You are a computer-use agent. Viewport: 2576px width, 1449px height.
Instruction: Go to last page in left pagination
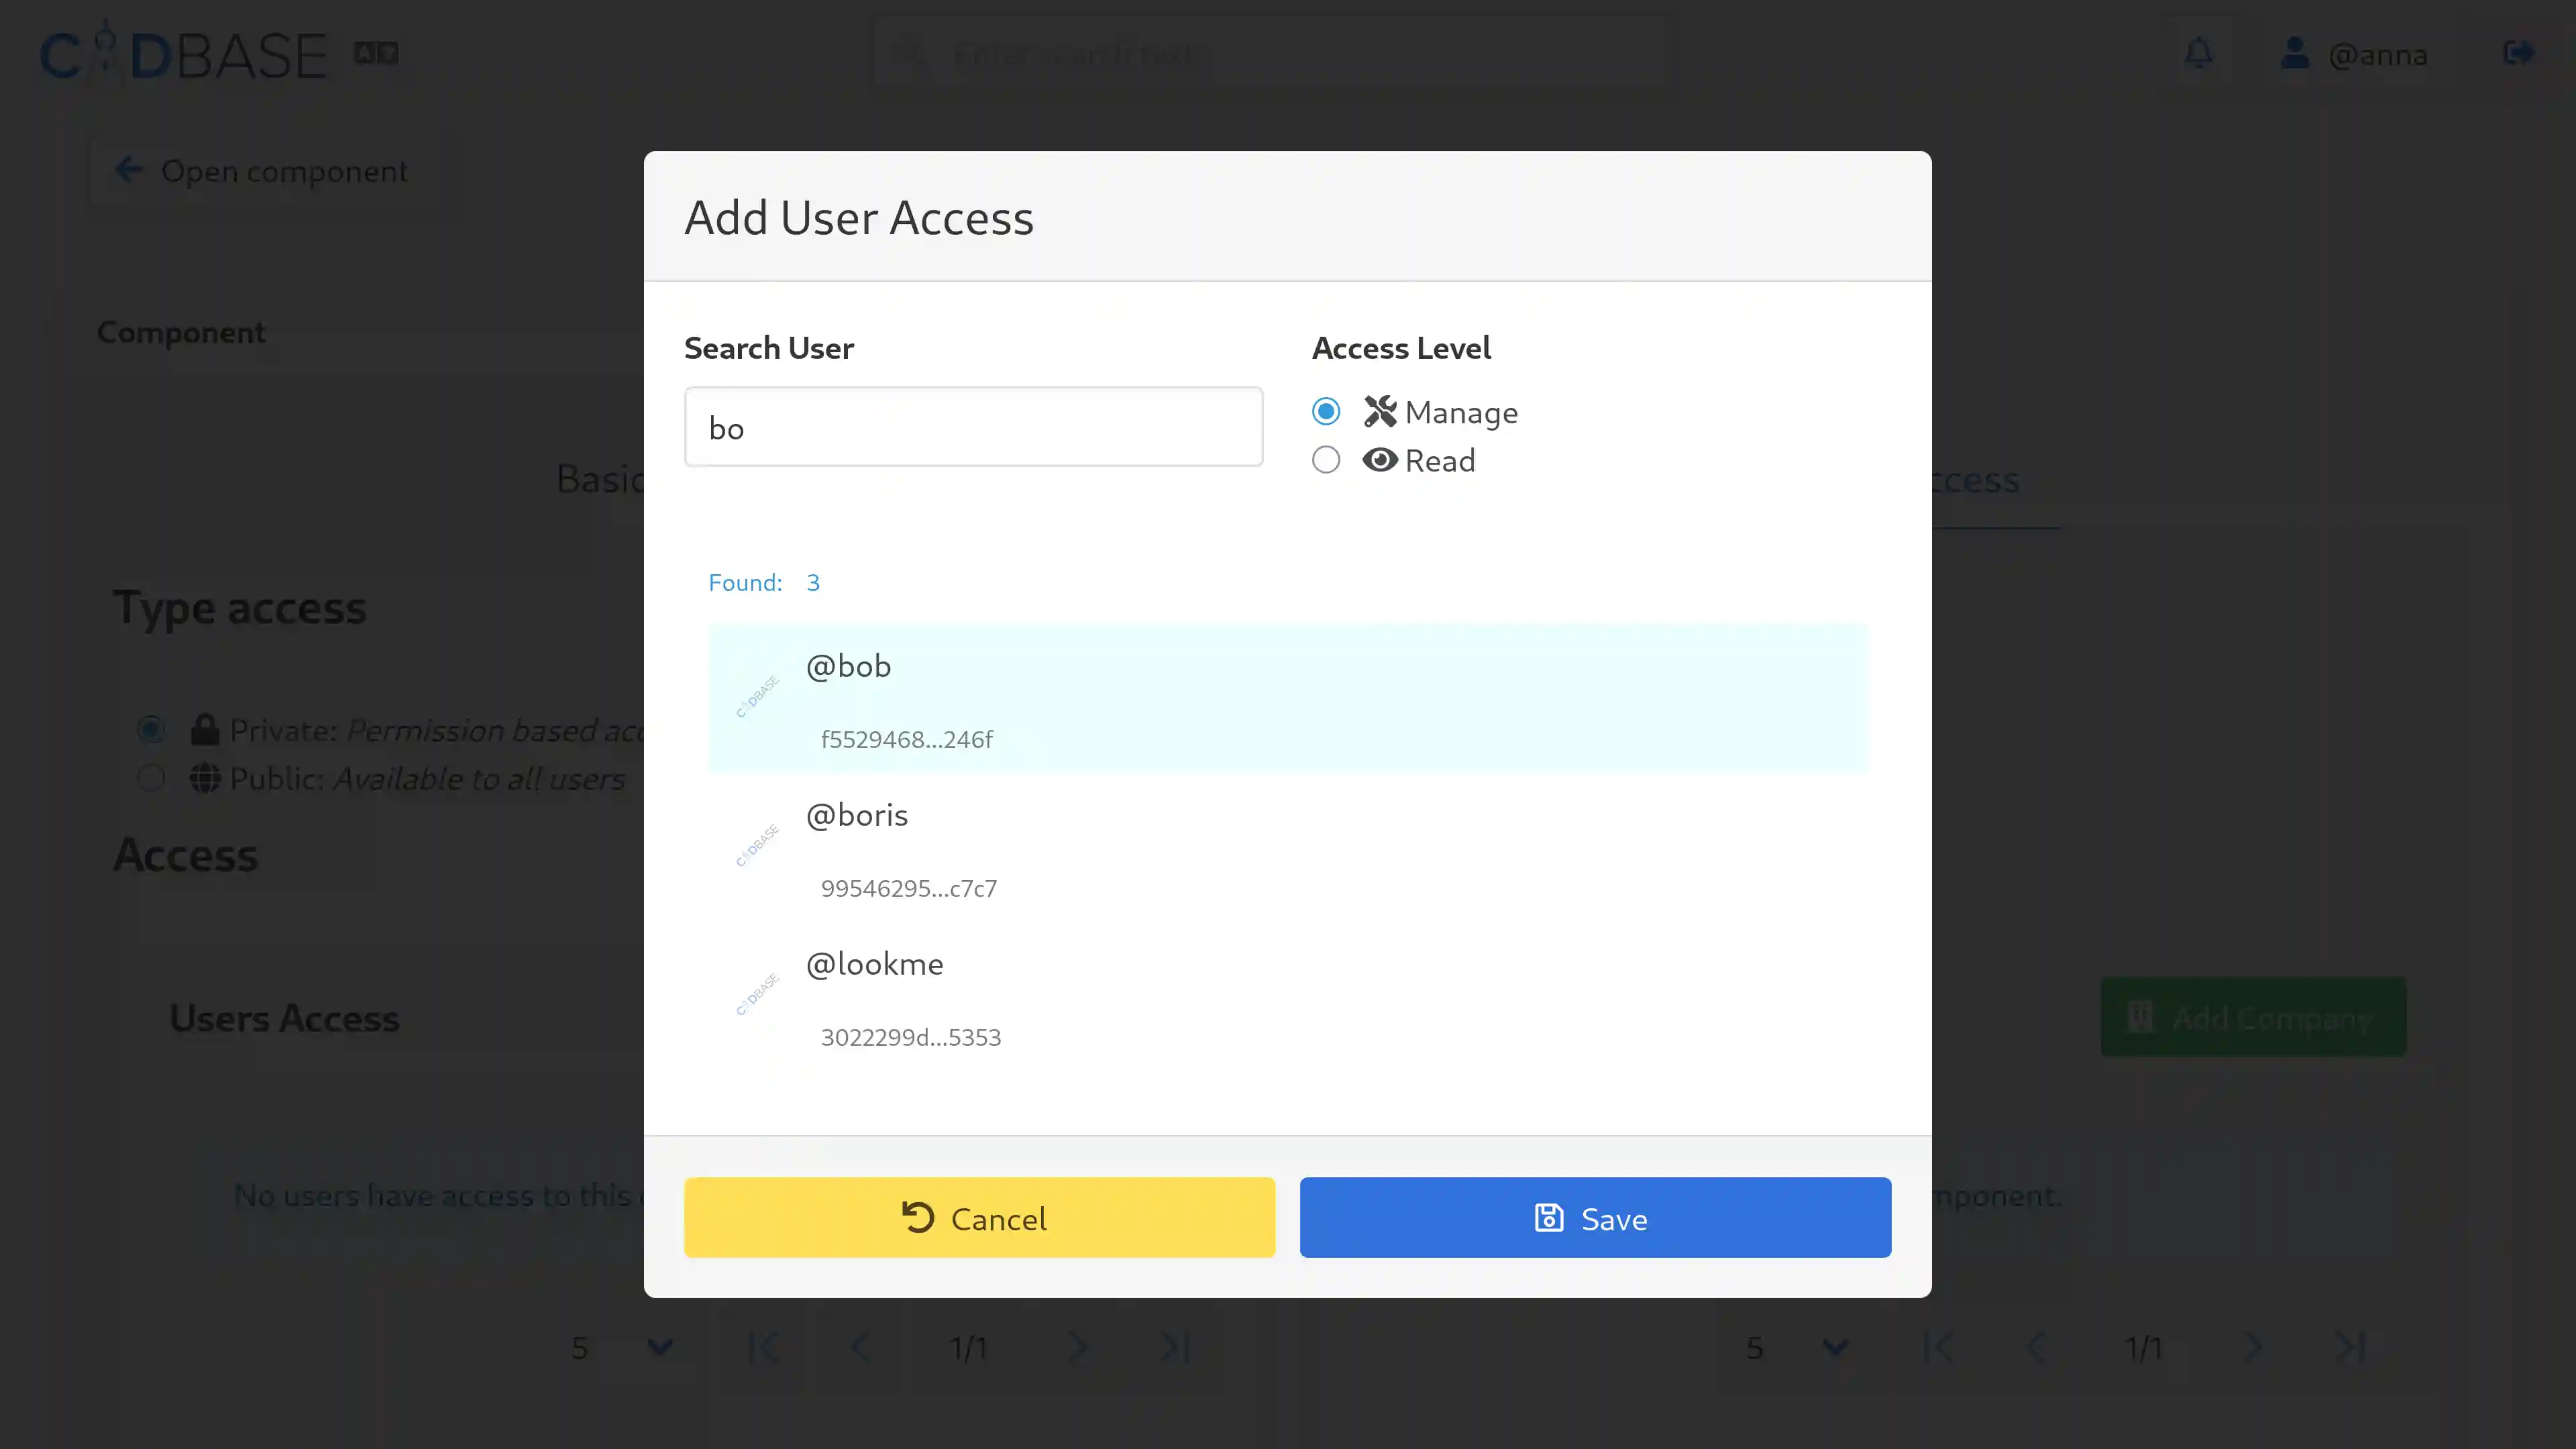click(x=1175, y=1347)
